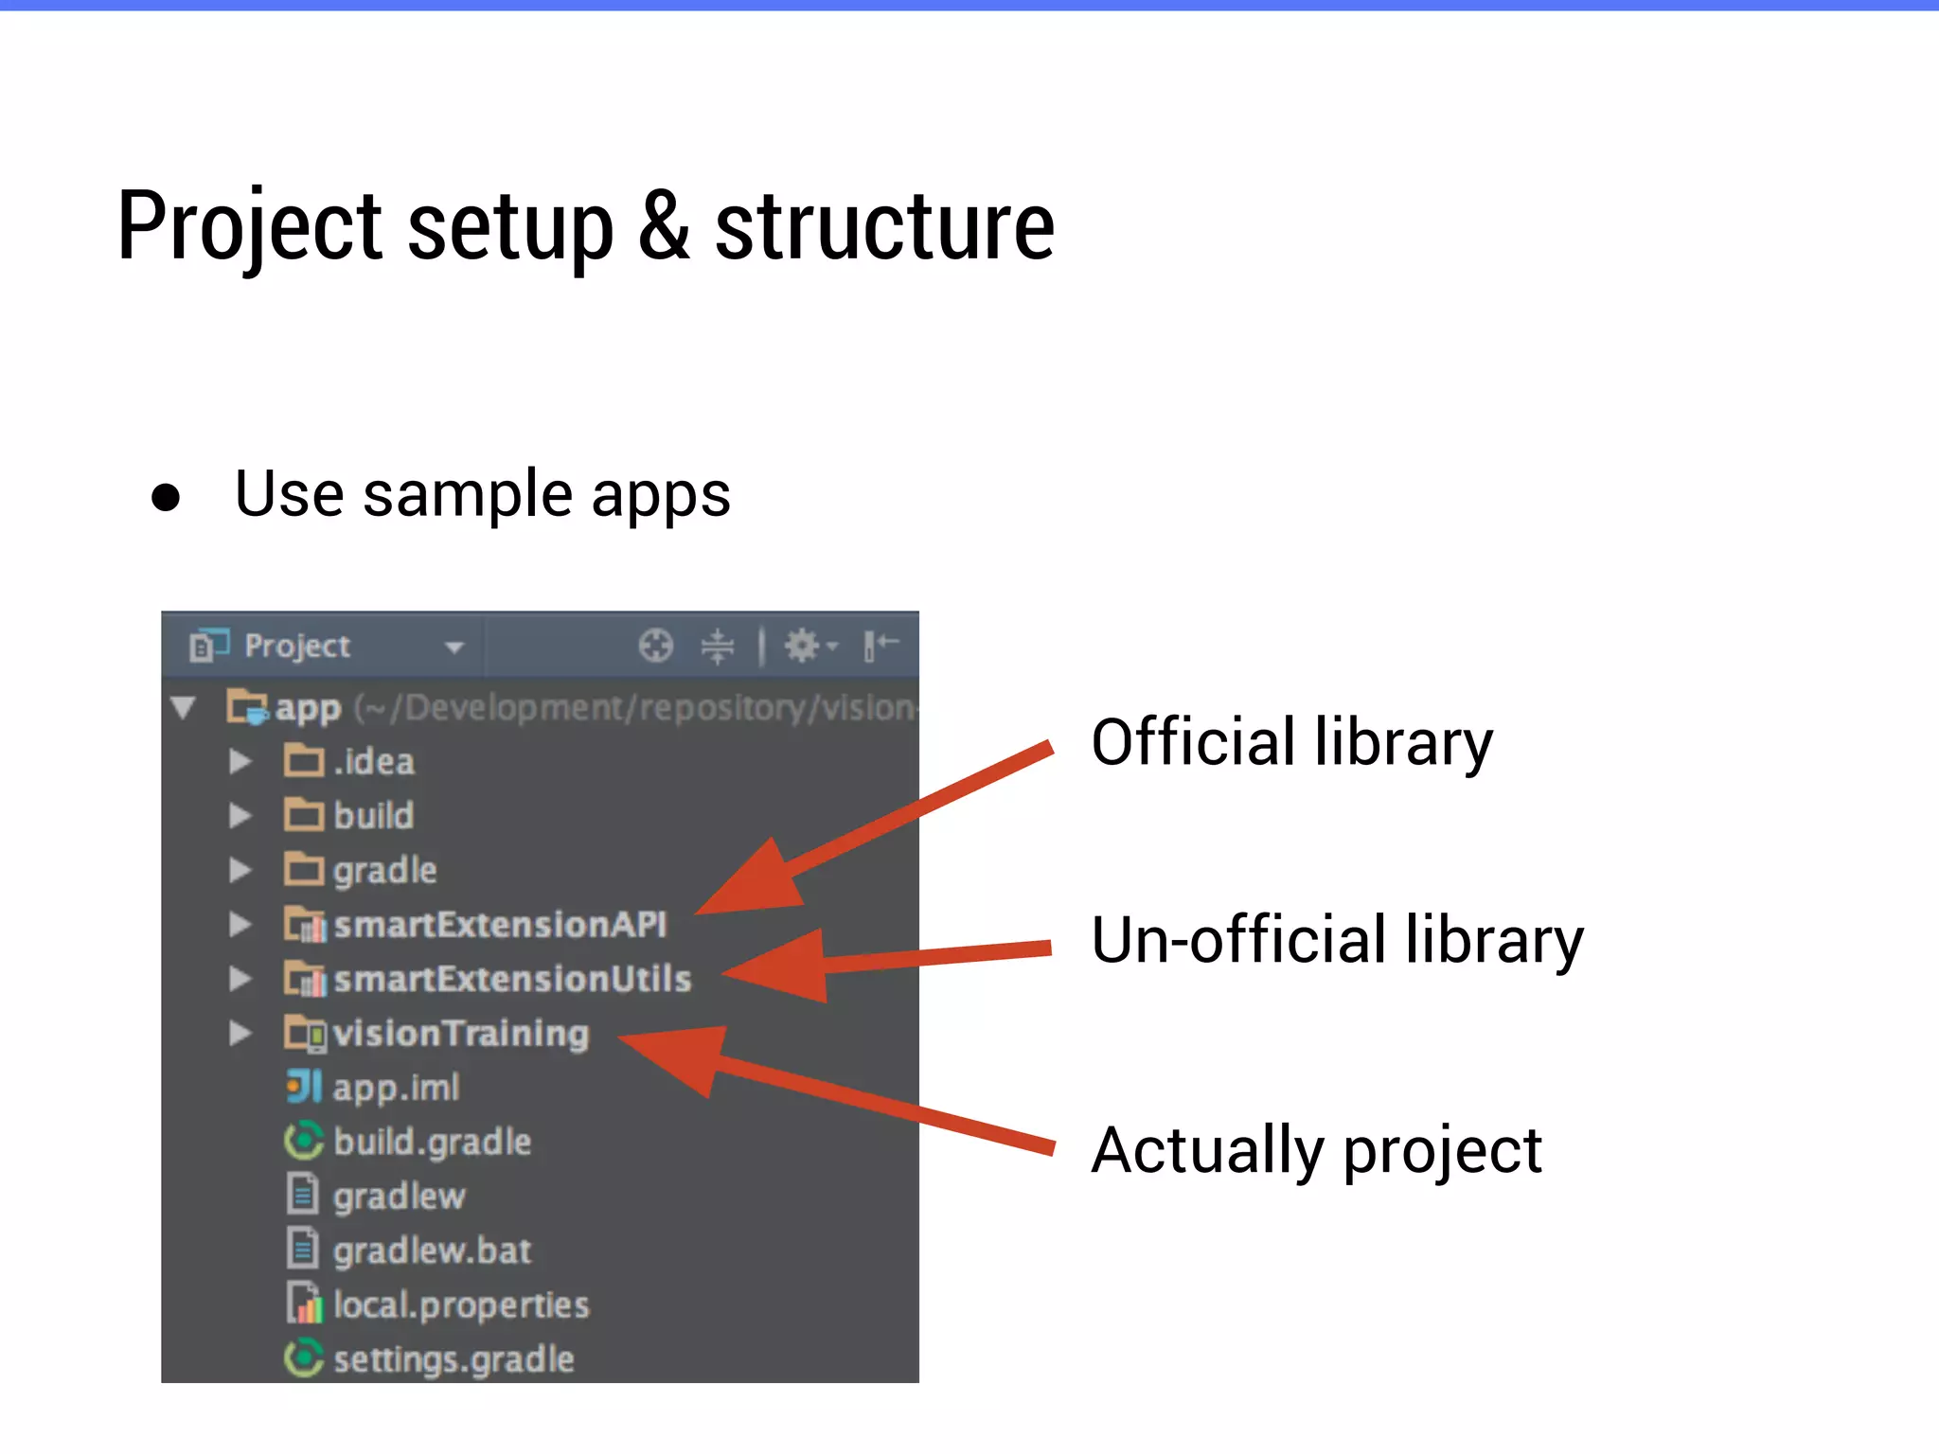Select visionTraining in project tree
The image size is (1939, 1454).
tap(461, 1035)
